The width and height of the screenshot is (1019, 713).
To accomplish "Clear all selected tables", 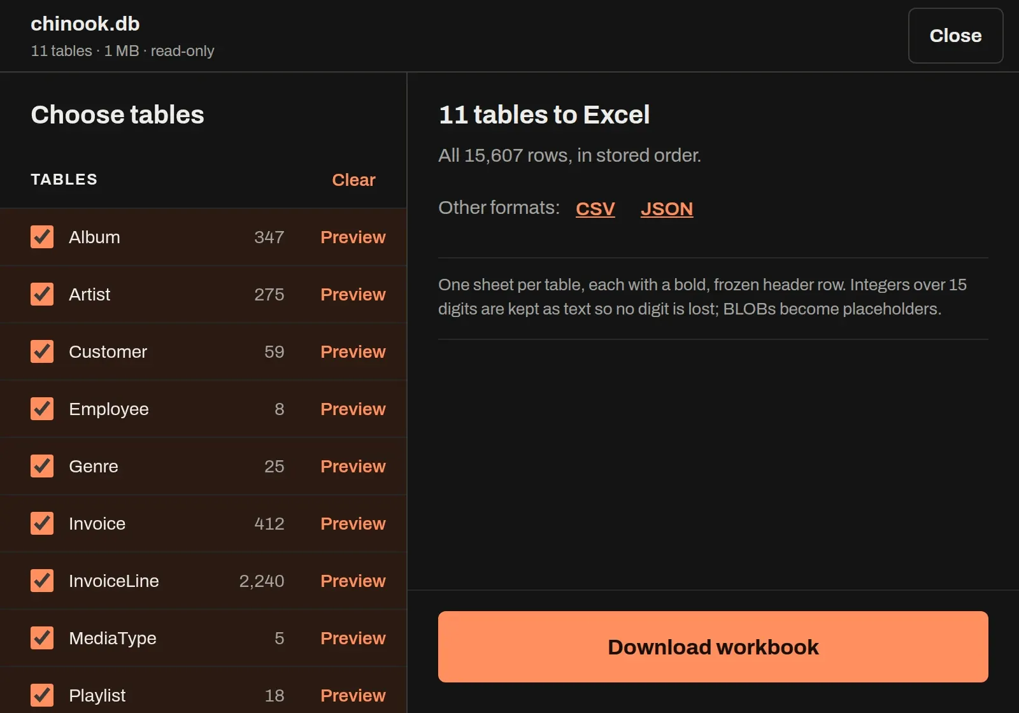I will pos(353,180).
